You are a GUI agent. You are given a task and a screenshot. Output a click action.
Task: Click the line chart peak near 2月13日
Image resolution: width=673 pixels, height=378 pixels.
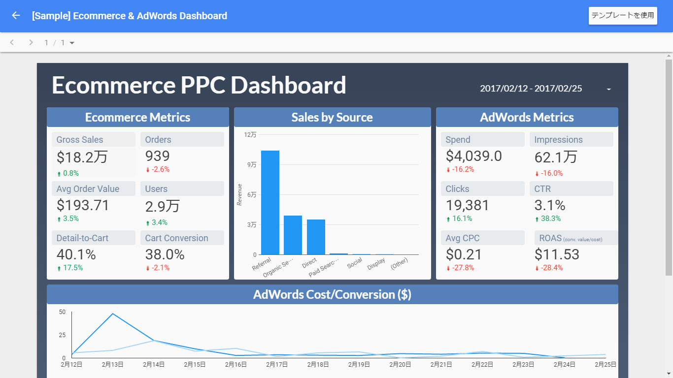click(113, 314)
